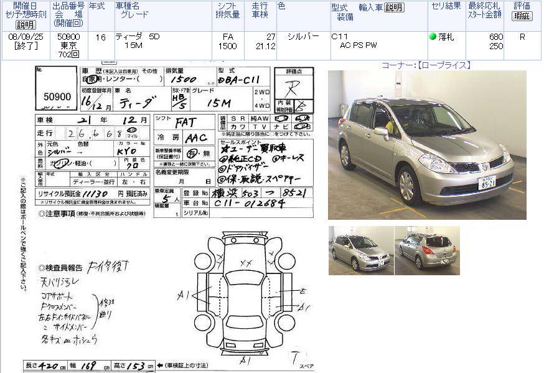Click the 瑕疵 button under 評価
This screenshot has width=544, height=373.
coord(522,16)
